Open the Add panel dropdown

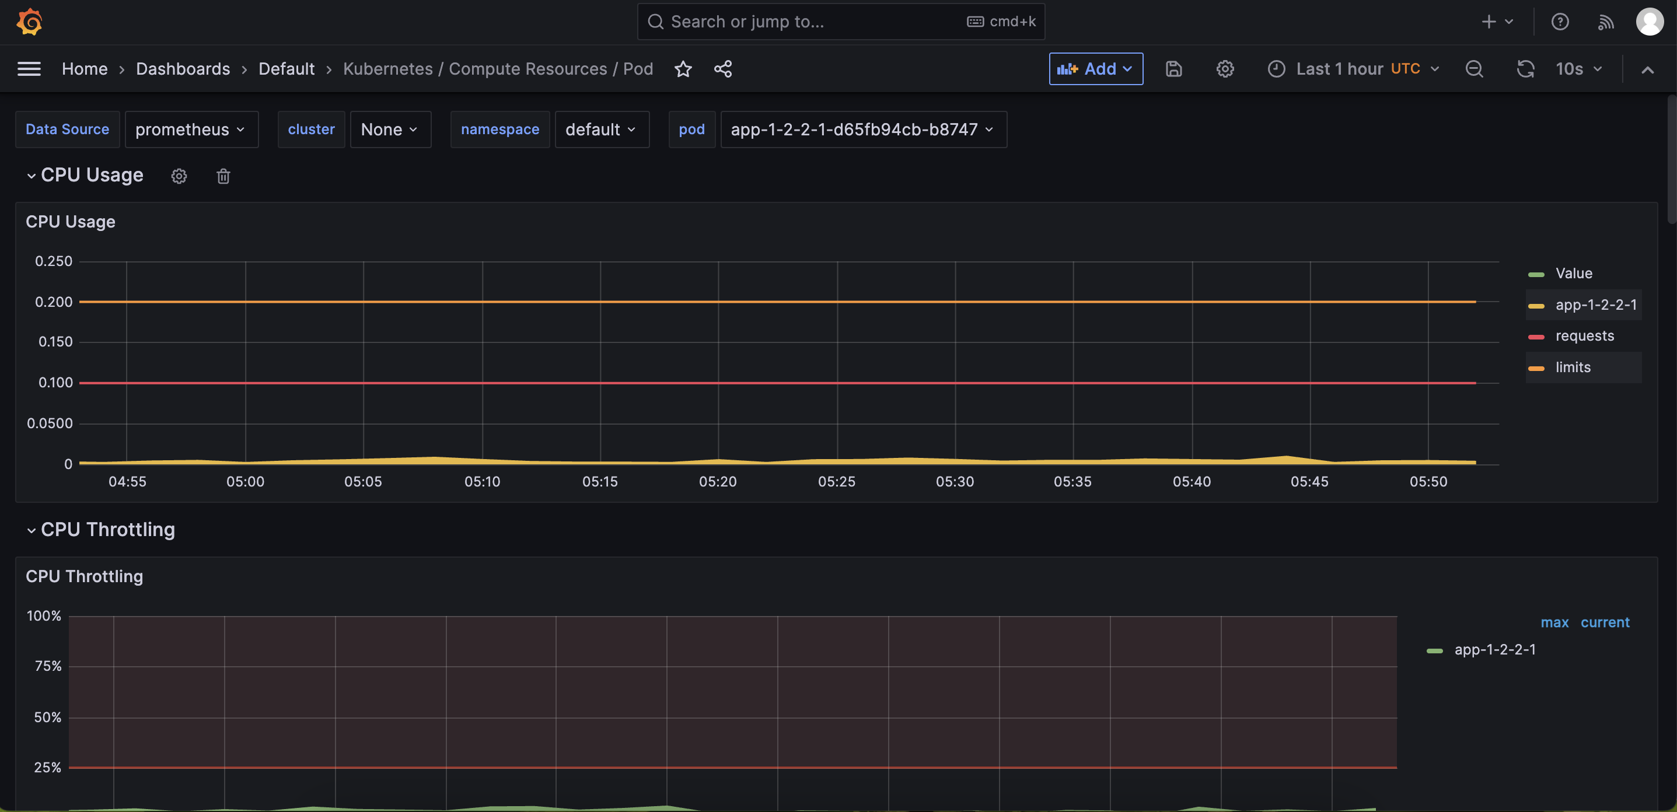coord(1096,69)
